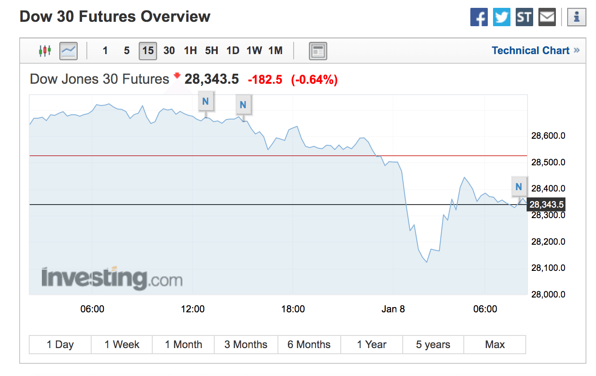
Task: Select the 15 minute interval
Action: click(x=148, y=51)
